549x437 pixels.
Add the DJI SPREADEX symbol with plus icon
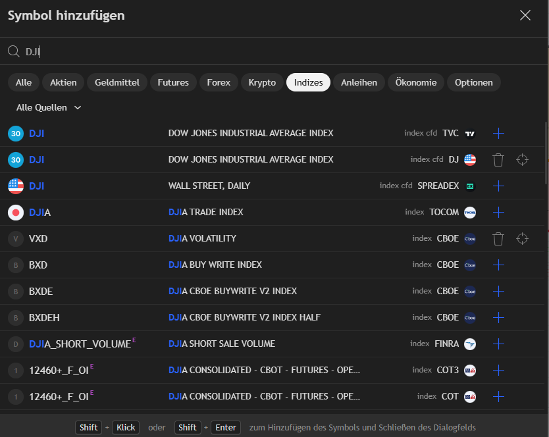tap(498, 186)
